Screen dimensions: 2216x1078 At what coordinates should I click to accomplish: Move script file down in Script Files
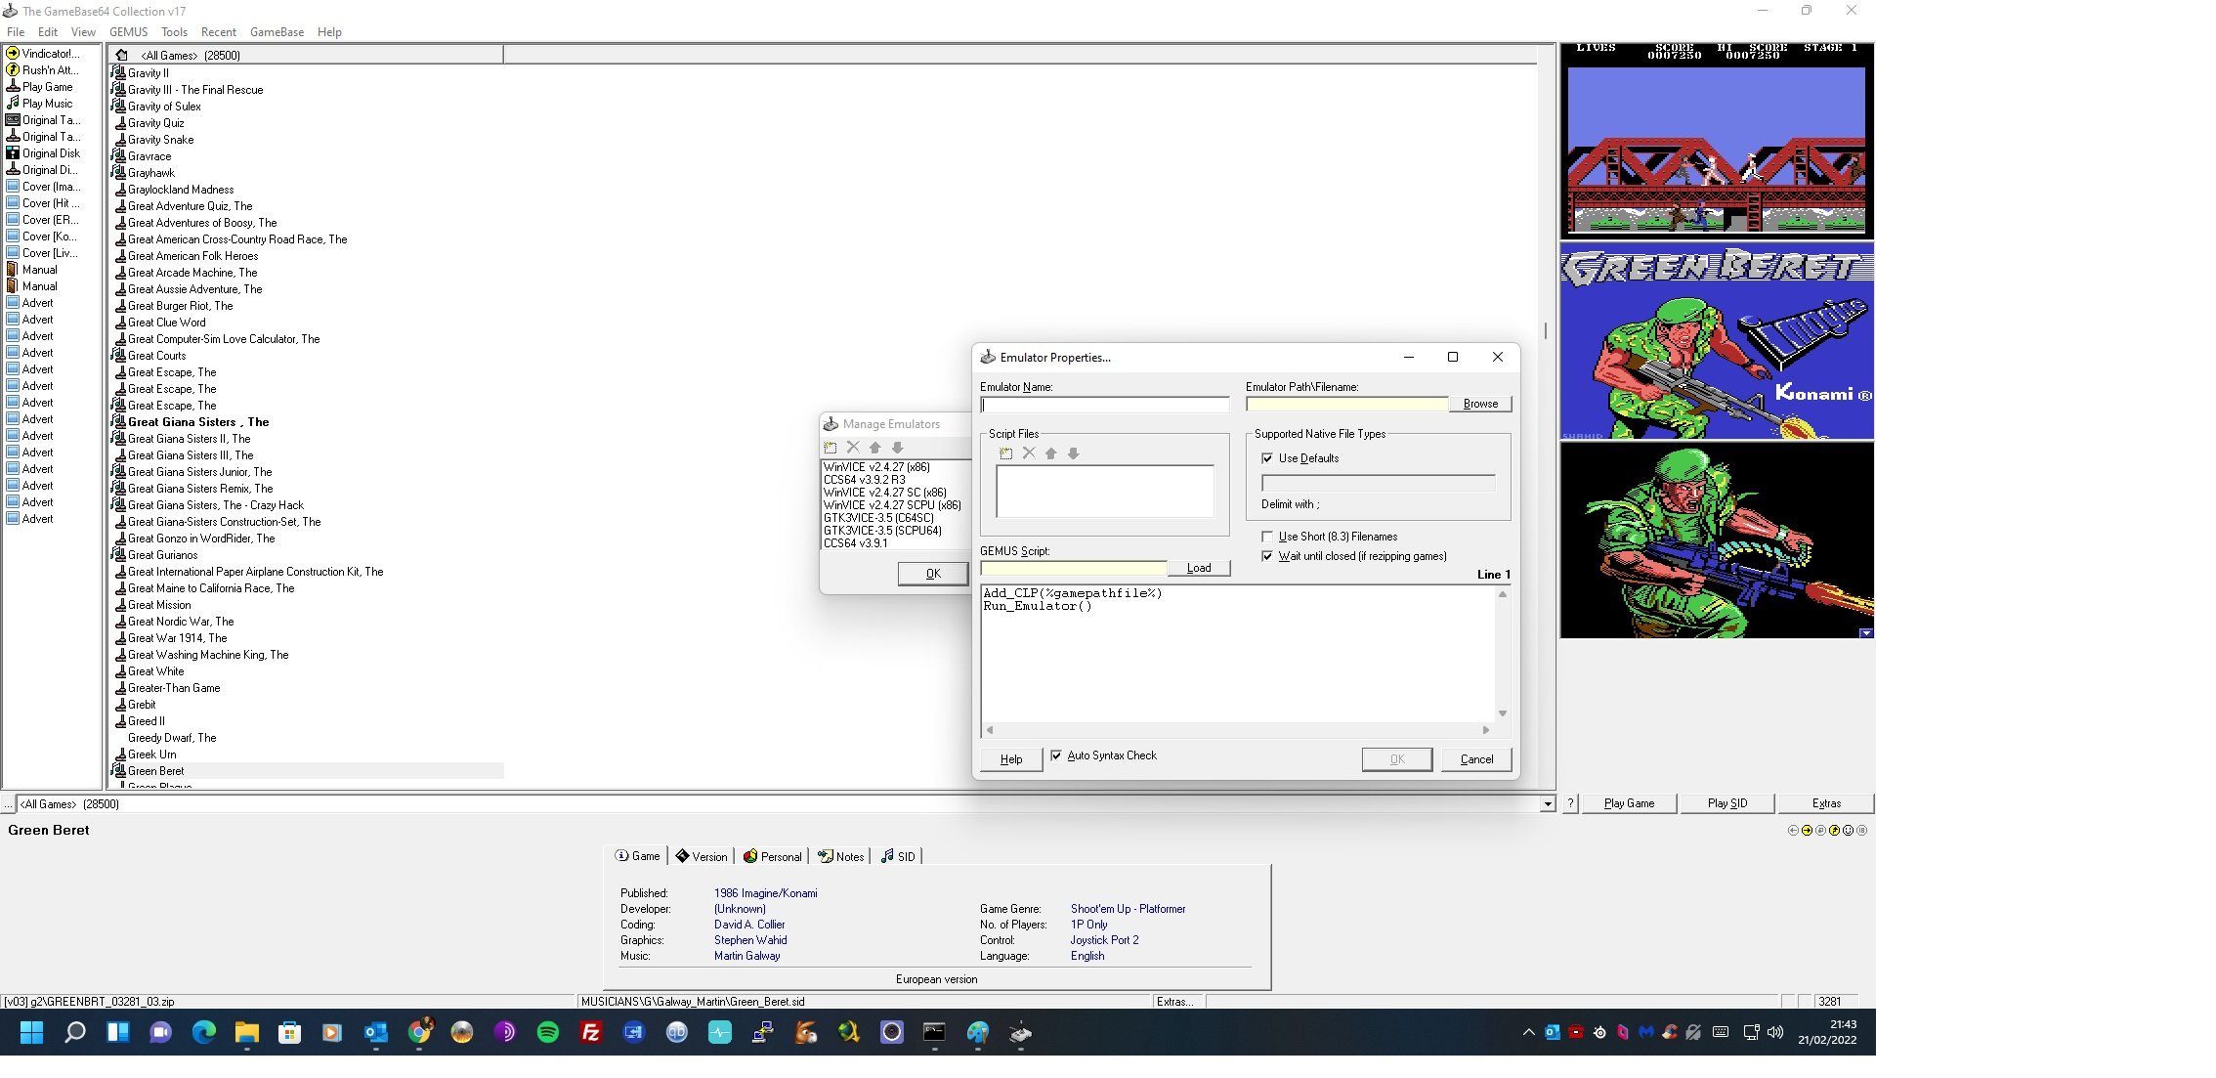point(1074,453)
